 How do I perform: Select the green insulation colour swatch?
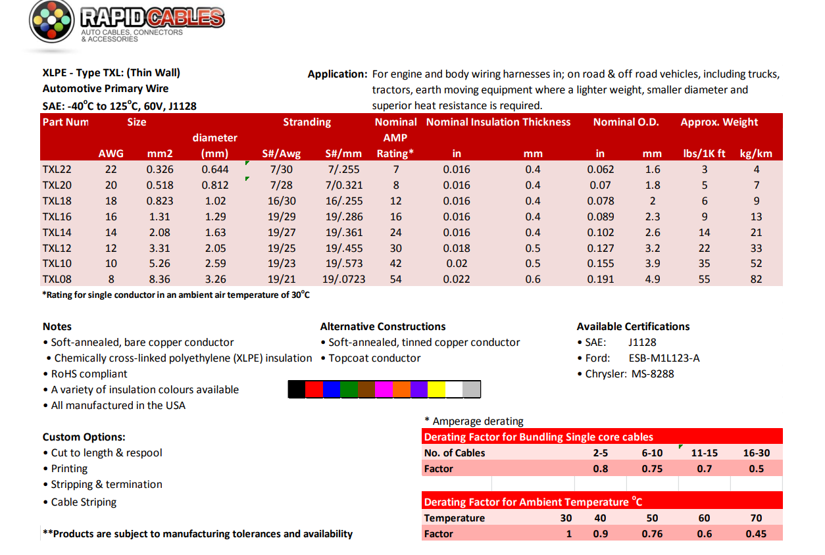349,389
